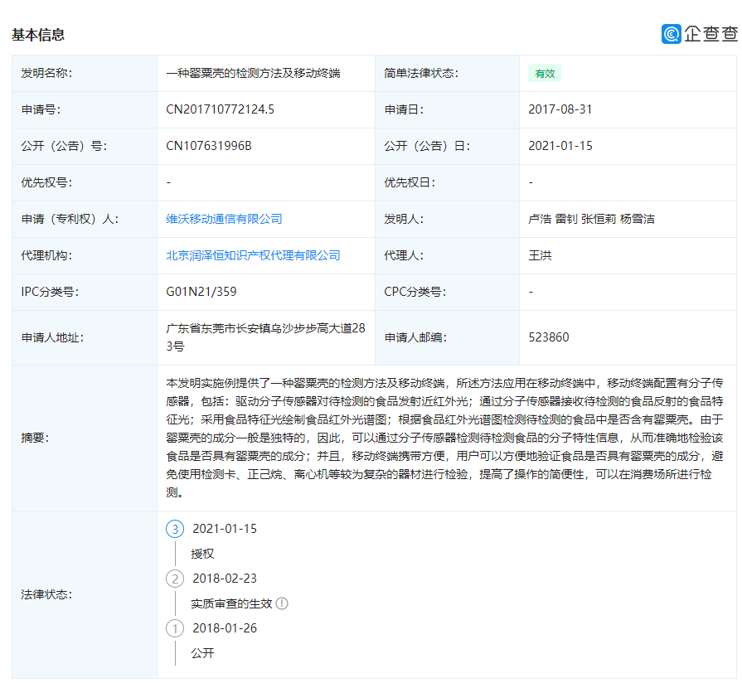This screenshot has width=742, height=683.
Task: Click the Qichacha logo icon
Action: 671,34
